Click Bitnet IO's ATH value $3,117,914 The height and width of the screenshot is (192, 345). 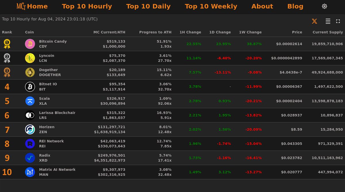point(114,89)
